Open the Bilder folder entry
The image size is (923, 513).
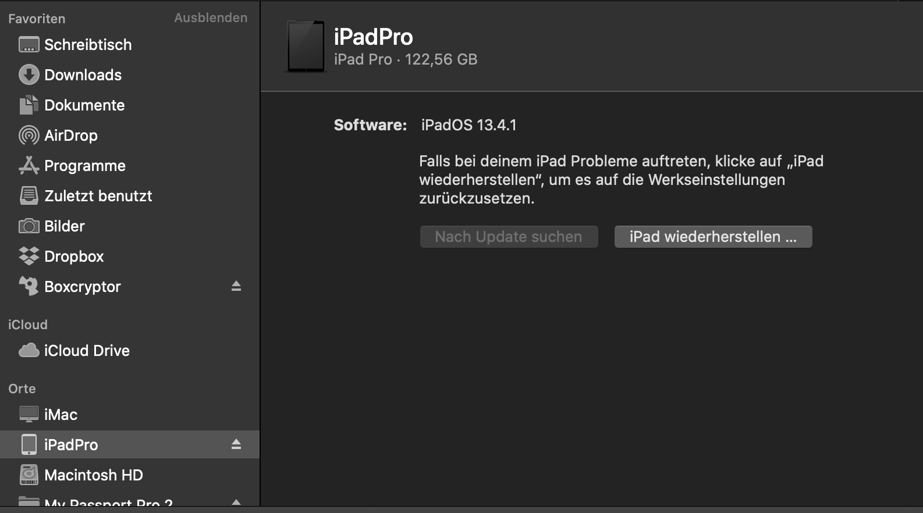(x=130, y=226)
